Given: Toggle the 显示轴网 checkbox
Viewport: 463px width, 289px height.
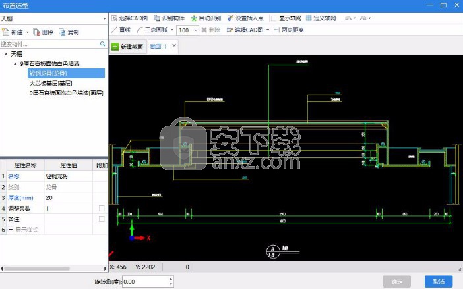Looking at the screenshot, I should 274,18.
